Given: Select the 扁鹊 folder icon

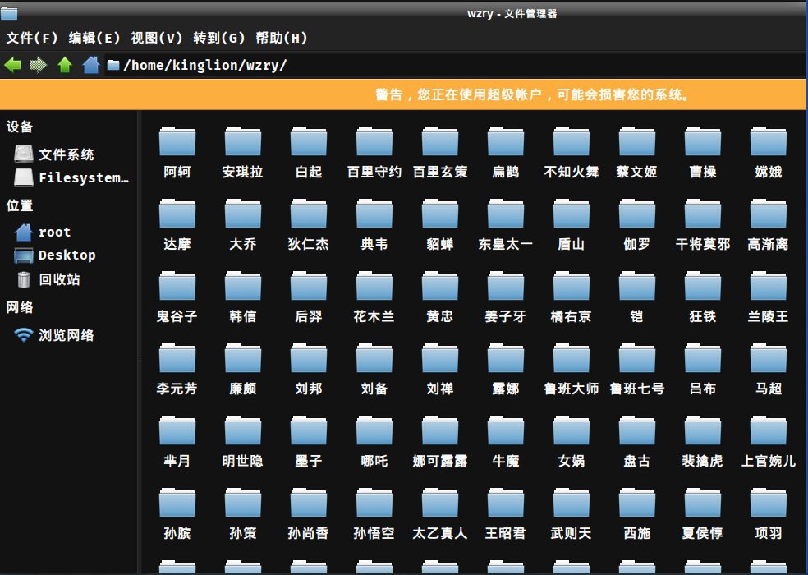Looking at the screenshot, I should (x=506, y=140).
